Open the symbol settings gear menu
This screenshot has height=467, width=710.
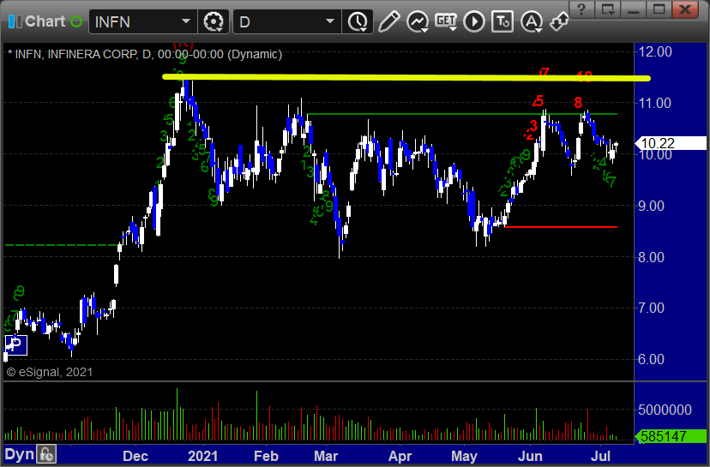(x=214, y=21)
